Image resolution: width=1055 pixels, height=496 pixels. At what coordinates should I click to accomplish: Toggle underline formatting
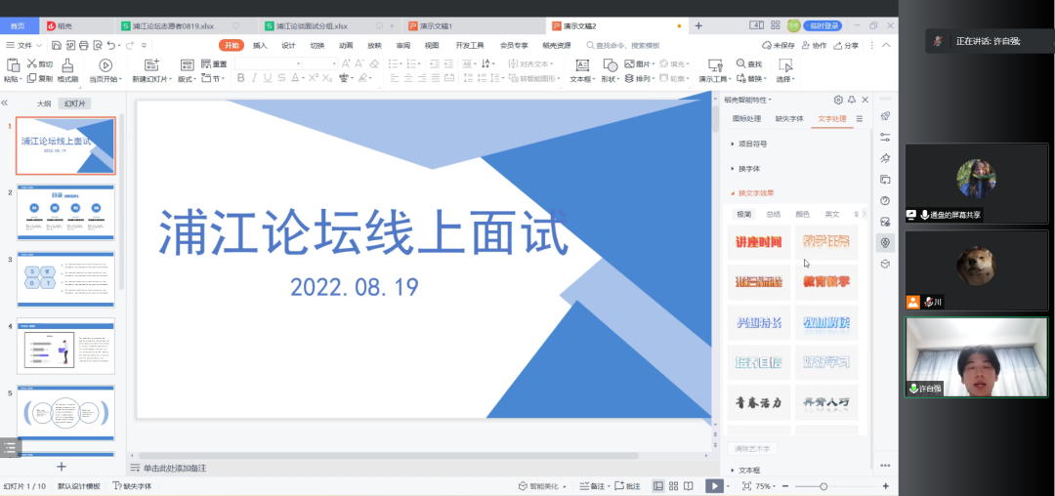pyautogui.click(x=268, y=79)
